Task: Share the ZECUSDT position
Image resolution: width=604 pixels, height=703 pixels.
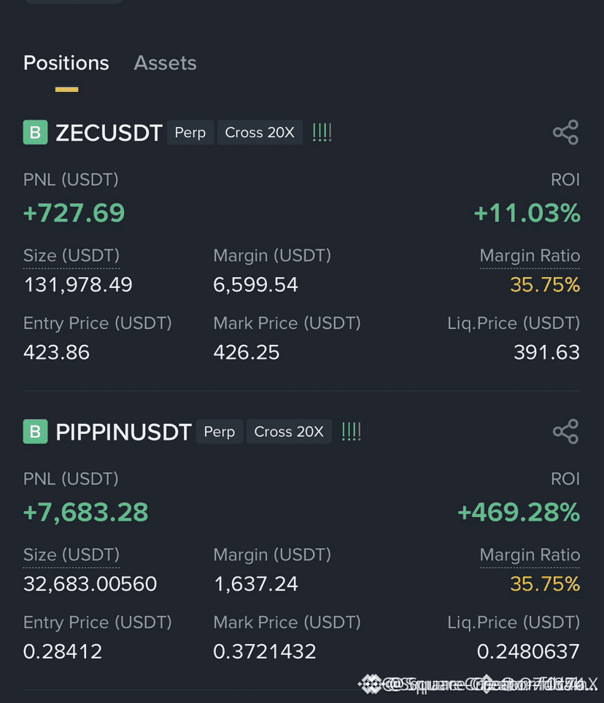Action: [565, 132]
